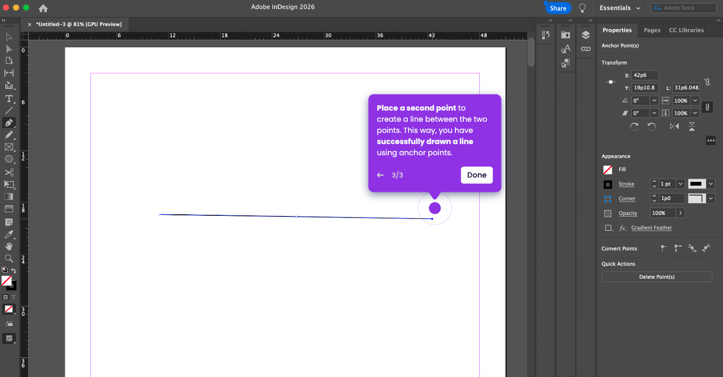Switch to the CC Libraries tab
The width and height of the screenshot is (723, 377).
click(x=686, y=30)
